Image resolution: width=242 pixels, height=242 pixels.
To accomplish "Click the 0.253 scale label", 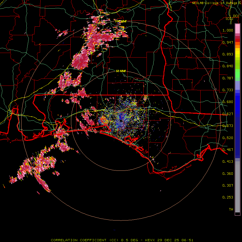I will coord(228,197).
